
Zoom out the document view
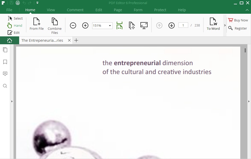(73, 25)
